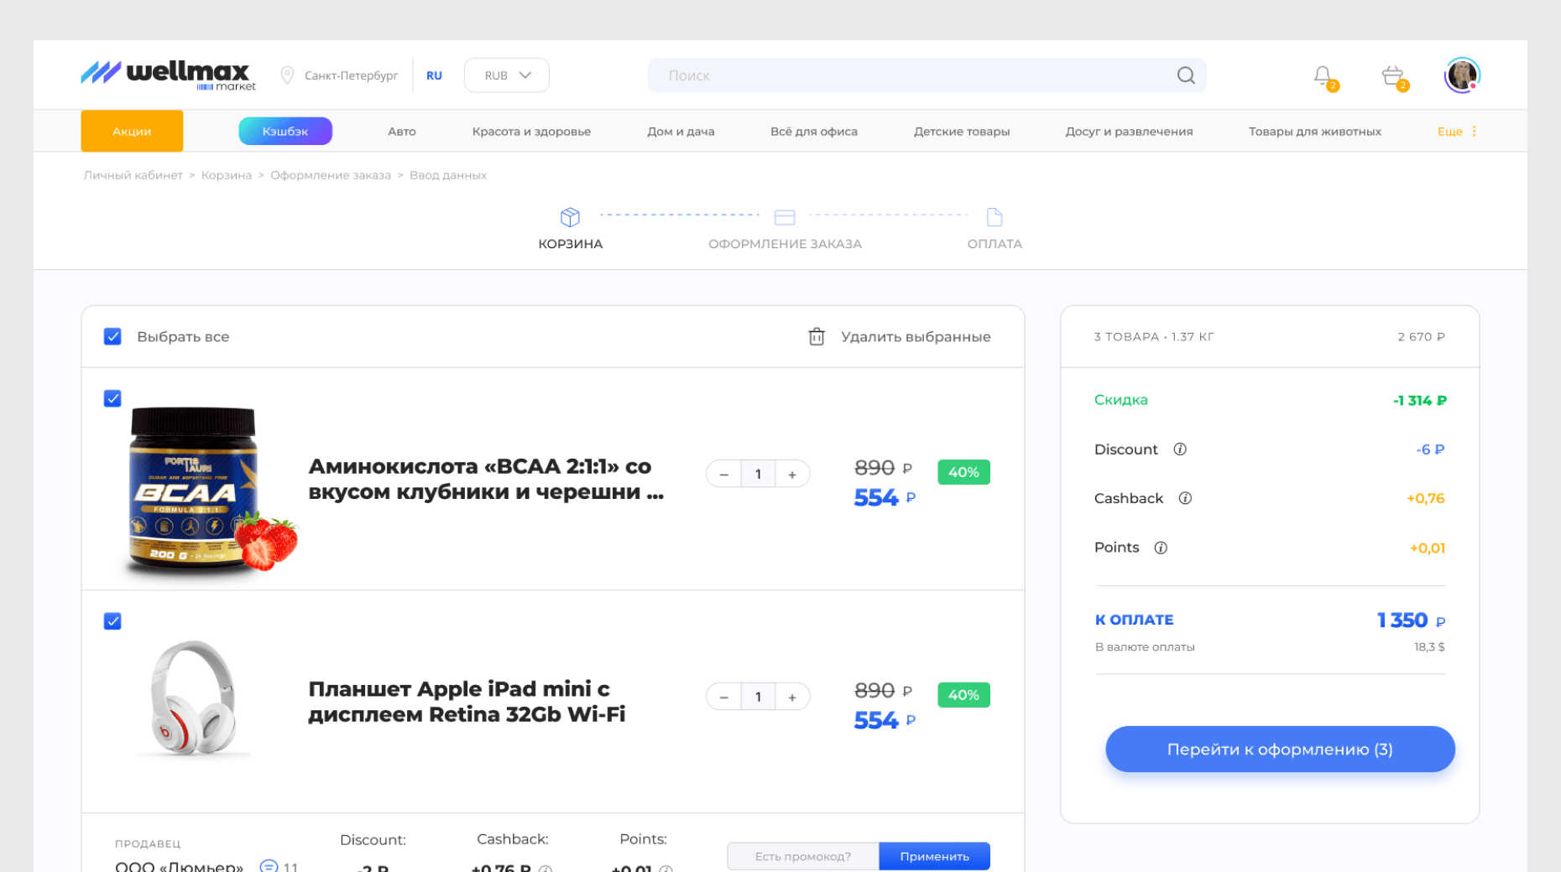Show info about Cashback in order summary

(x=1185, y=498)
